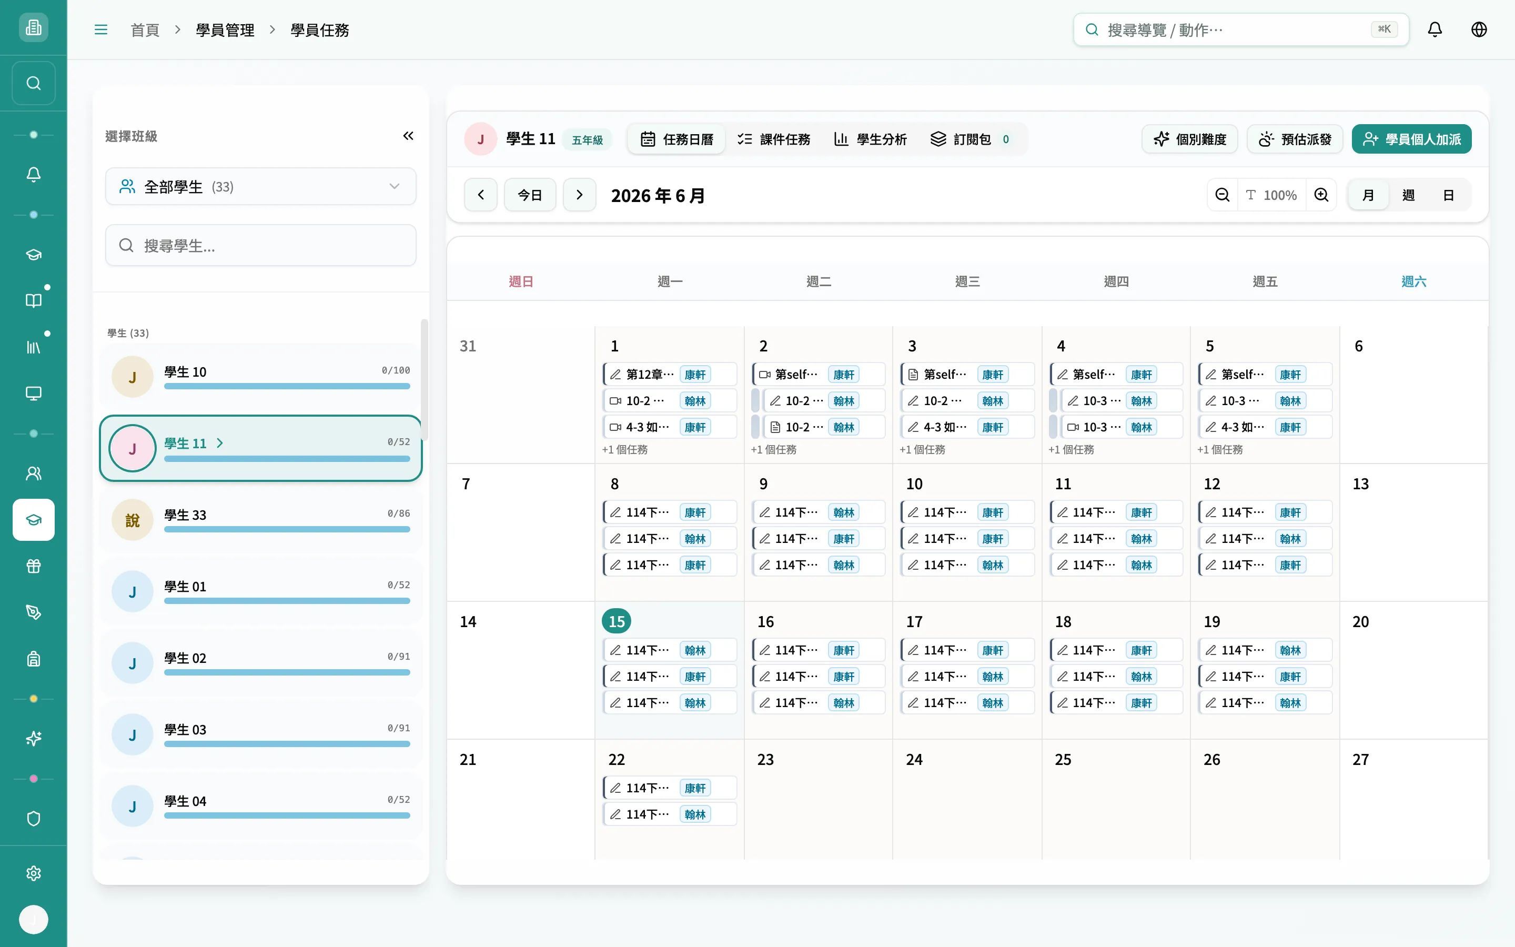Viewport: 1515px width, 947px height.
Task: Open 10-3 video task on June 4
Action: click(1121, 427)
